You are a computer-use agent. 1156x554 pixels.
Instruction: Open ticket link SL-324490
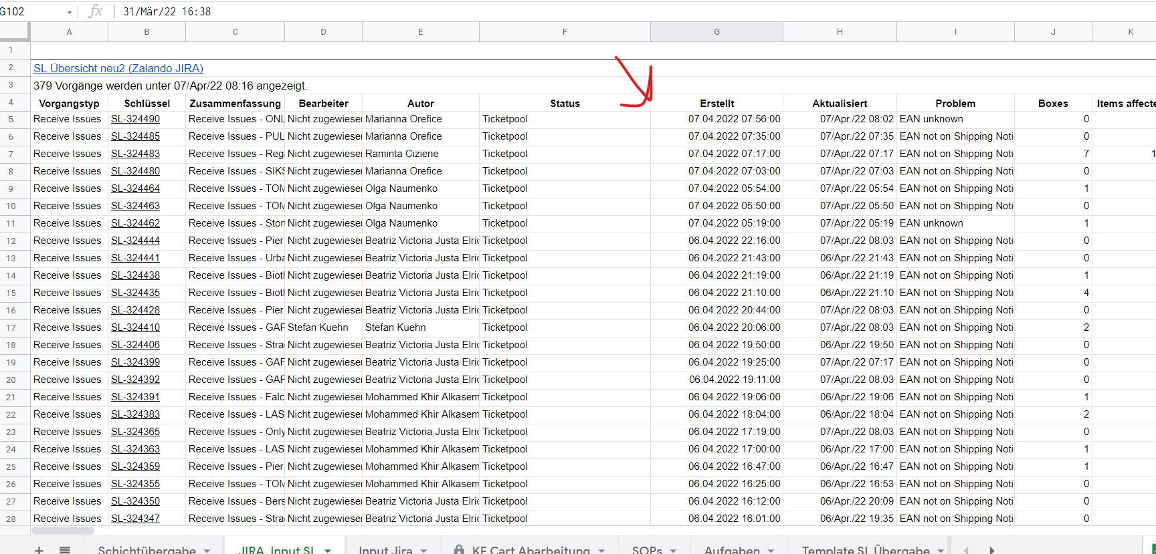pyautogui.click(x=135, y=119)
